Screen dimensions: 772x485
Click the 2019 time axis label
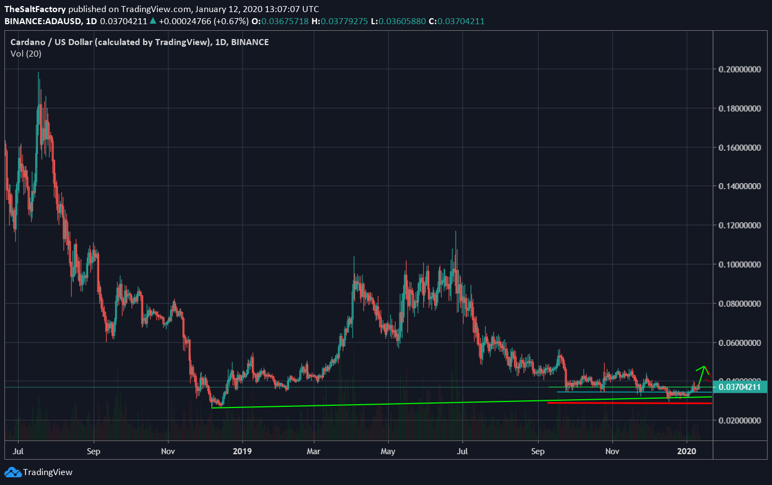click(242, 451)
